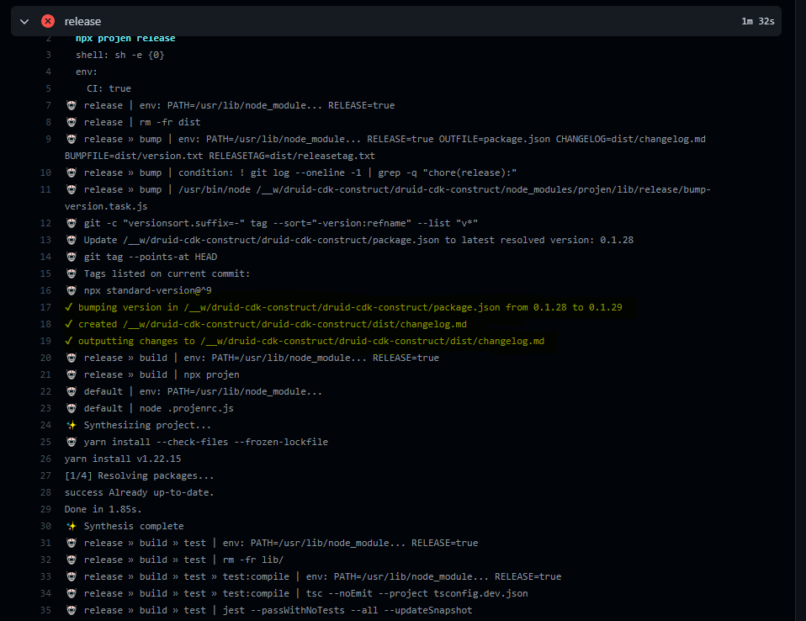Click the green checkmark on "bumping version" line
The width and height of the screenshot is (806, 621).
click(x=71, y=307)
